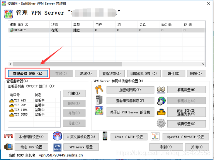Click the 端口号 column header in listeners
The width and height of the screenshot is (214, 160).
[x=21, y=95]
